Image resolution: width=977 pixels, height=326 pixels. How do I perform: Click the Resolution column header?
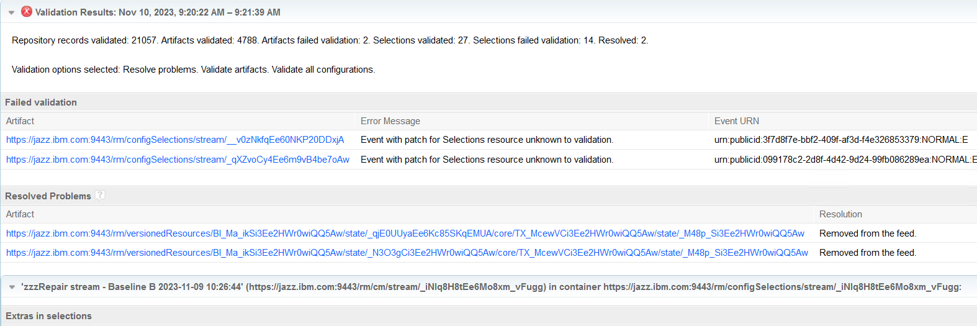840,214
